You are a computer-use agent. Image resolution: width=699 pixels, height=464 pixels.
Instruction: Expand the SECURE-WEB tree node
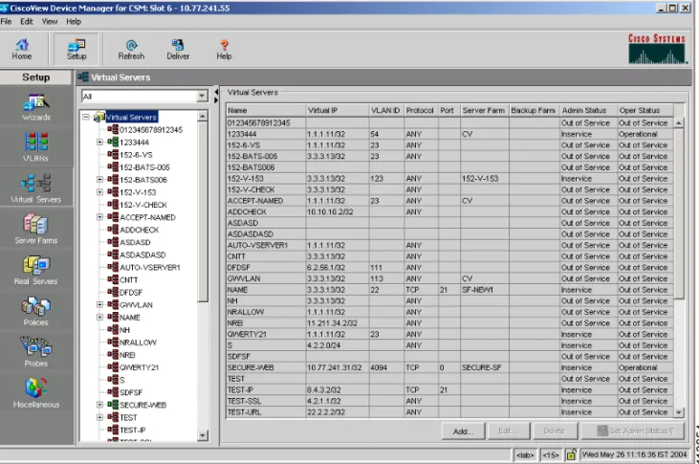tap(99, 405)
